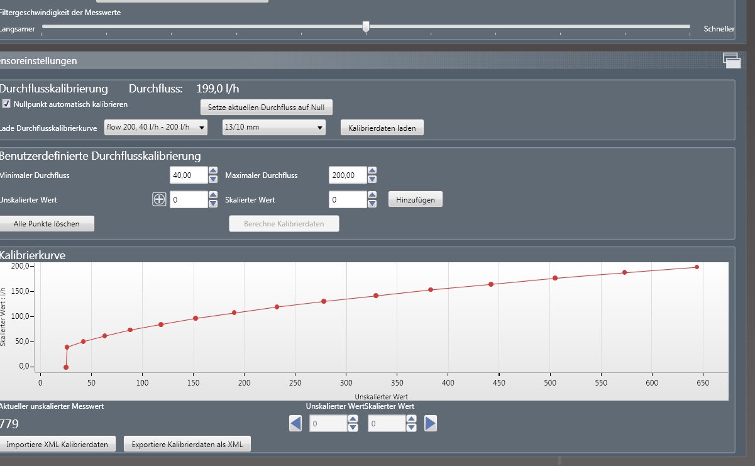Increase Skalierter Wert using up arrow

(x=372, y=196)
